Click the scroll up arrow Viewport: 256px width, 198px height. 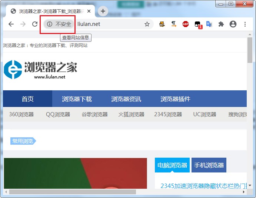(x=250, y=34)
